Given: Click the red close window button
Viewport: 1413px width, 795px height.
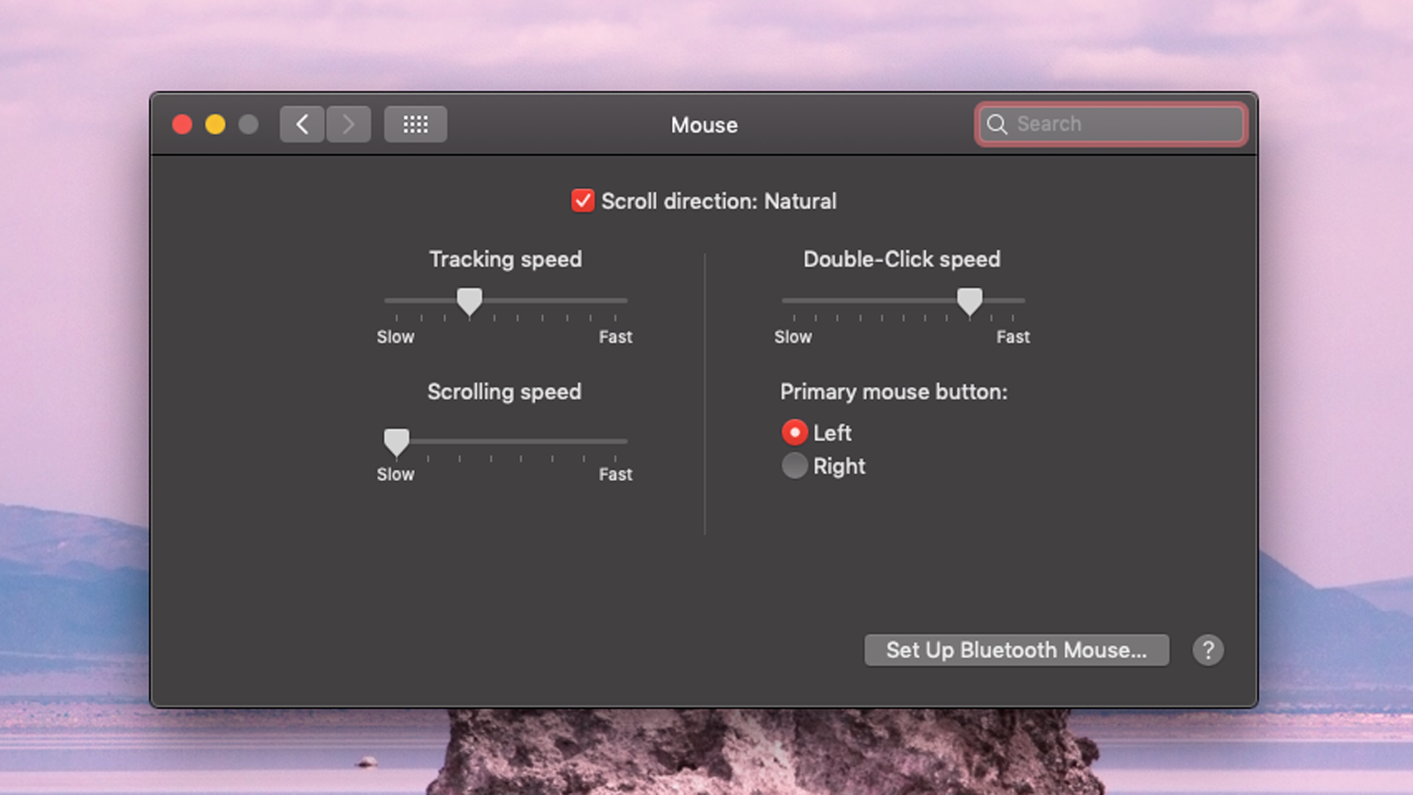Looking at the screenshot, I should [181, 124].
